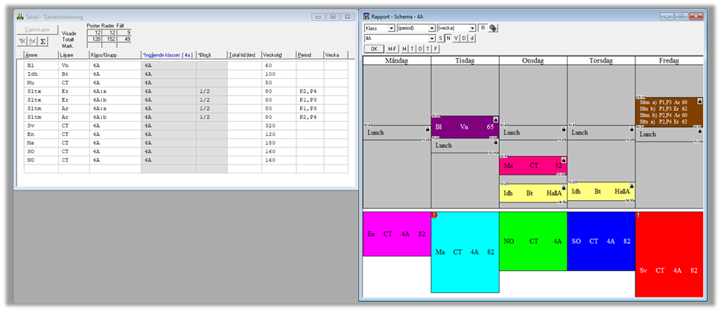This screenshot has width=721, height=311.
Task: Toggle the M-F weekday button
Action: pyautogui.click(x=392, y=48)
